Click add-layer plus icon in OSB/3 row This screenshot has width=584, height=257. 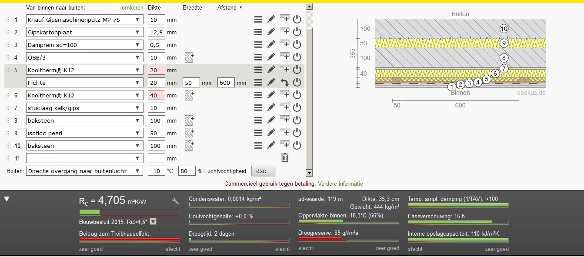click(285, 57)
